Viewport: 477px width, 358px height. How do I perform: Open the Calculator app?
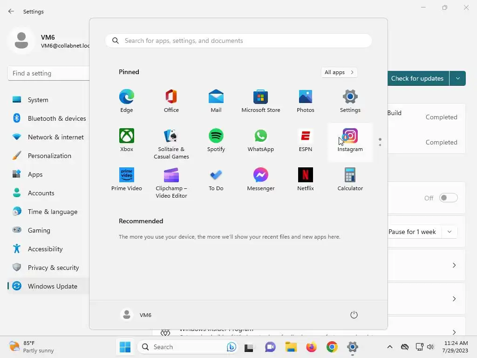point(350,179)
